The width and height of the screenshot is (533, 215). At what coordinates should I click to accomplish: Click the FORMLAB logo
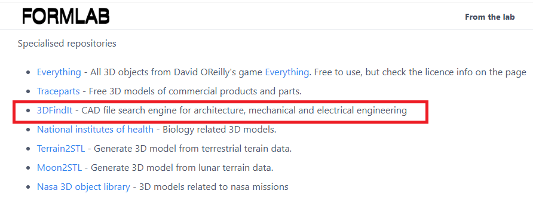[66, 16]
